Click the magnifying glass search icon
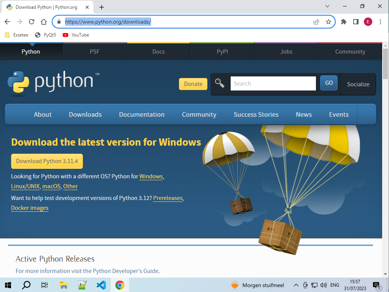 220,83
